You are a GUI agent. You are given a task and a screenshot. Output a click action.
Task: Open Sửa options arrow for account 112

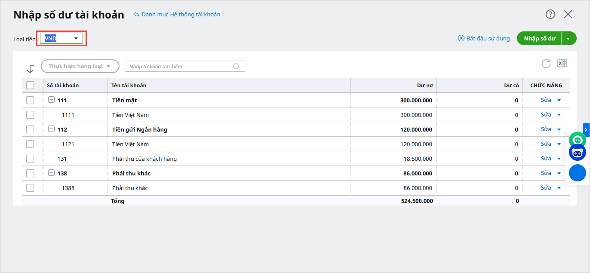click(x=559, y=129)
